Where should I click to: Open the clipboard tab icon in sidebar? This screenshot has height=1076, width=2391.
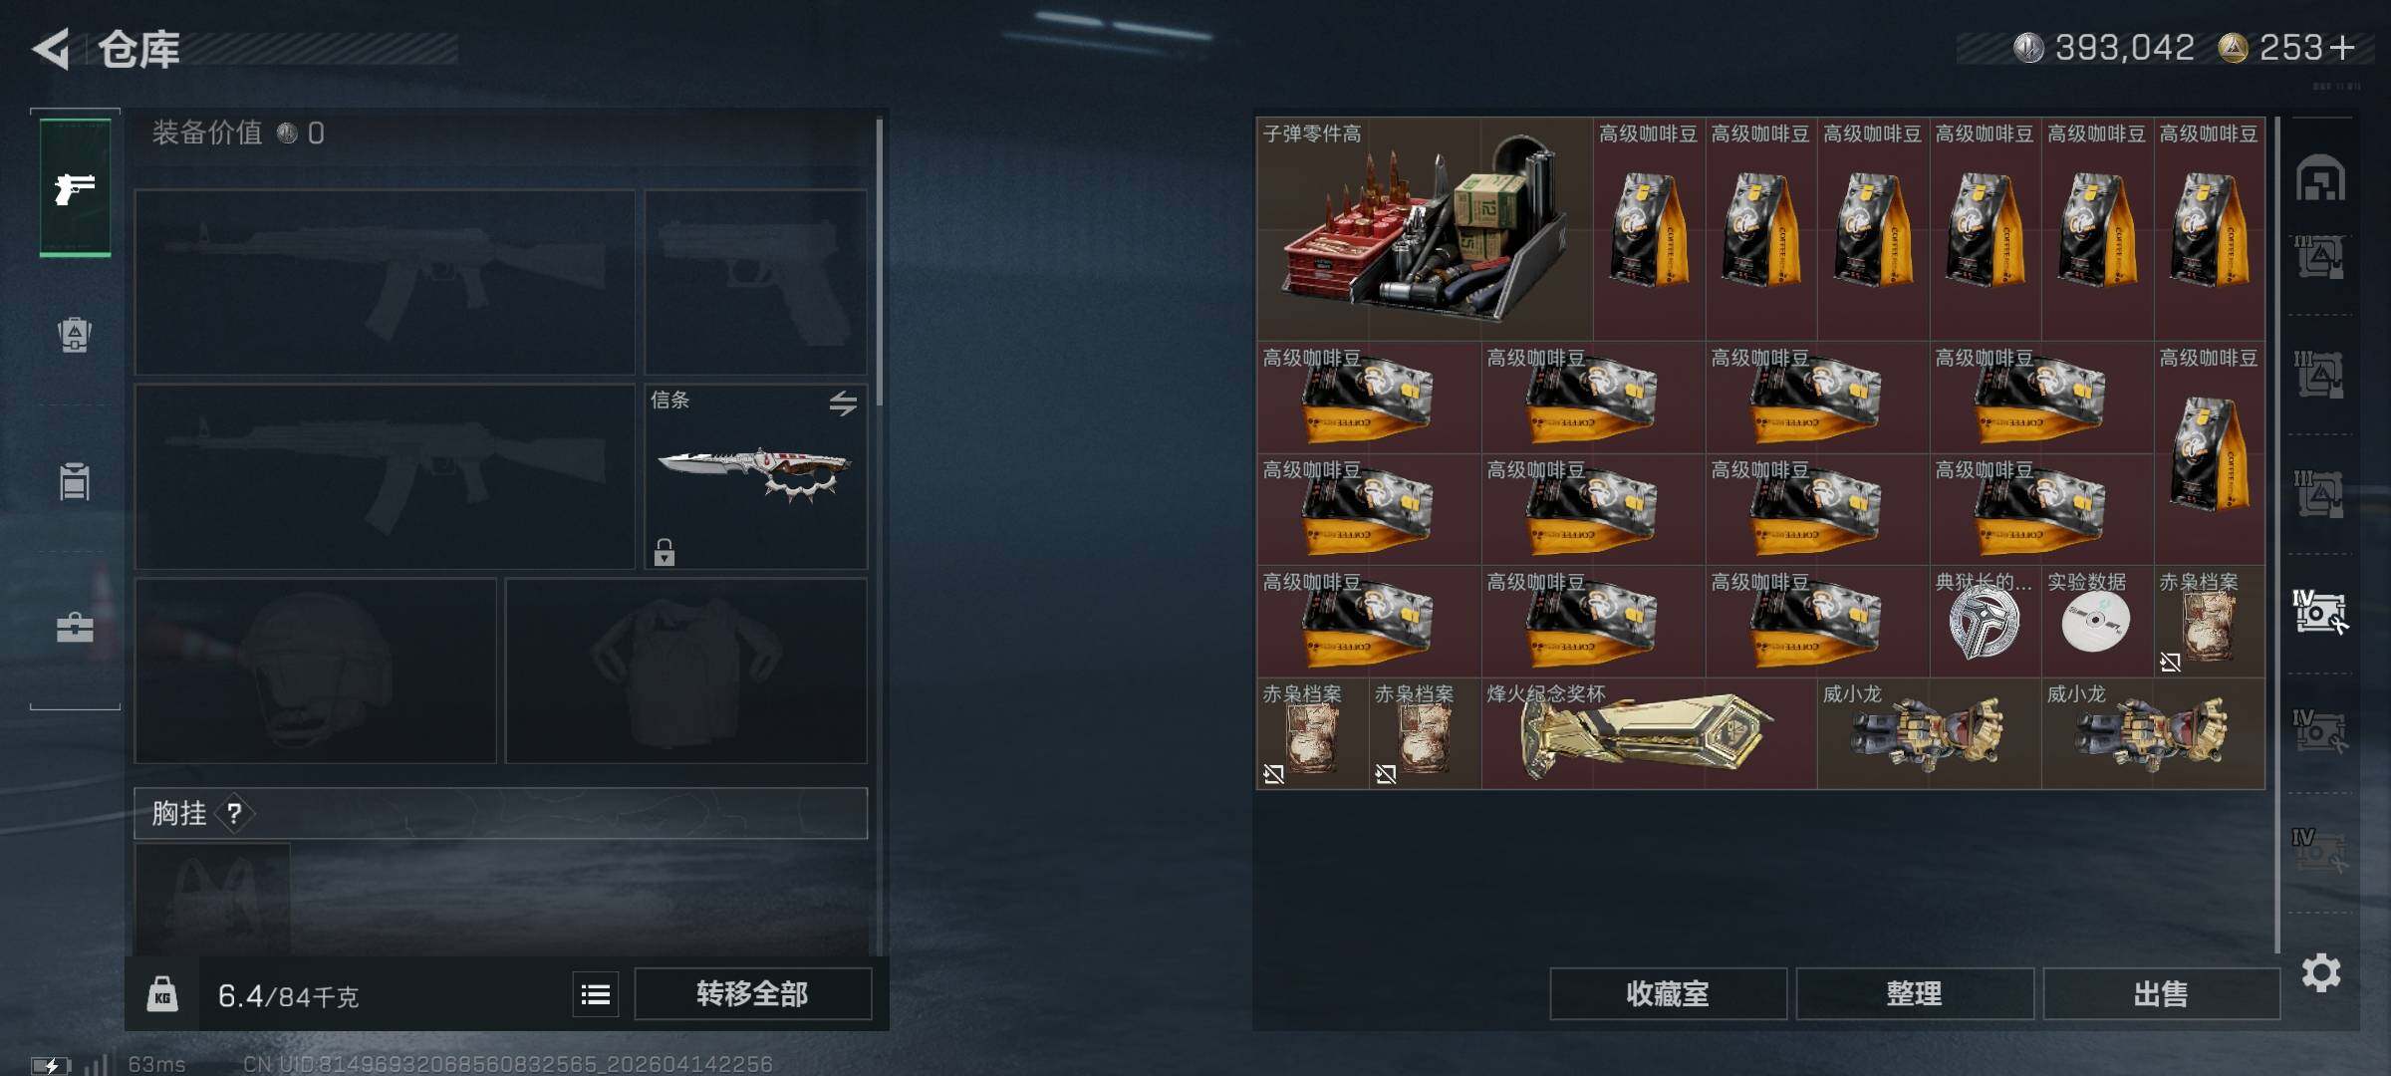coord(75,481)
